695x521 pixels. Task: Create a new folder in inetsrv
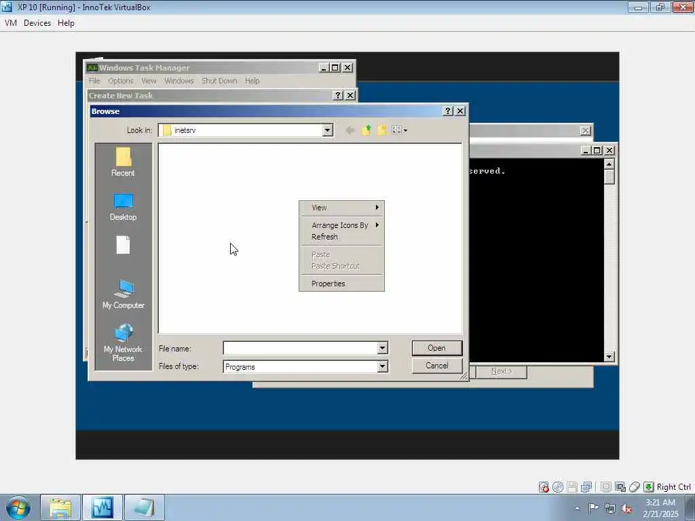381,130
